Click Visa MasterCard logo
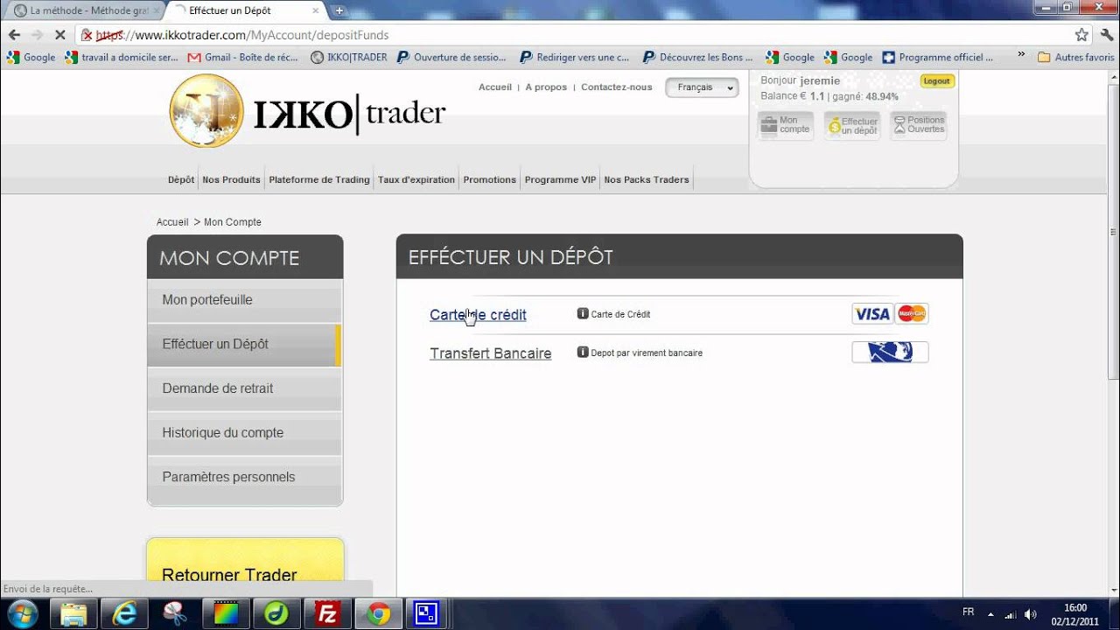 pyautogui.click(x=890, y=314)
